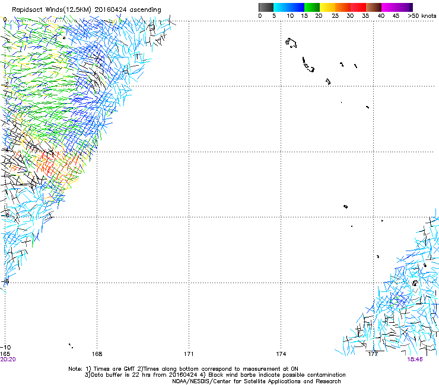
Task: Click longitude label '165'
Action: (x=5, y=354)
